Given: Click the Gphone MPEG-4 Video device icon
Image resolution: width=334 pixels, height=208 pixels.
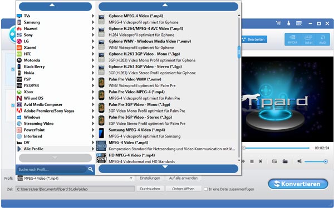Looking at the screenshot, I should click(101, 19).
